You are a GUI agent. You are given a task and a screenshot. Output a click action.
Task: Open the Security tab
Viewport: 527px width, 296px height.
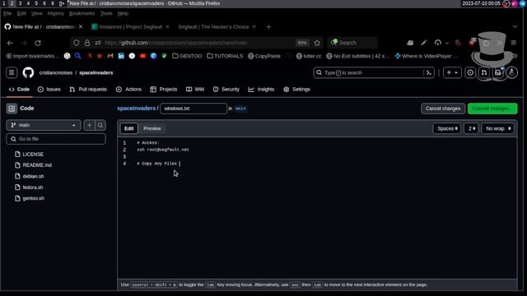(x=226, y=90)
